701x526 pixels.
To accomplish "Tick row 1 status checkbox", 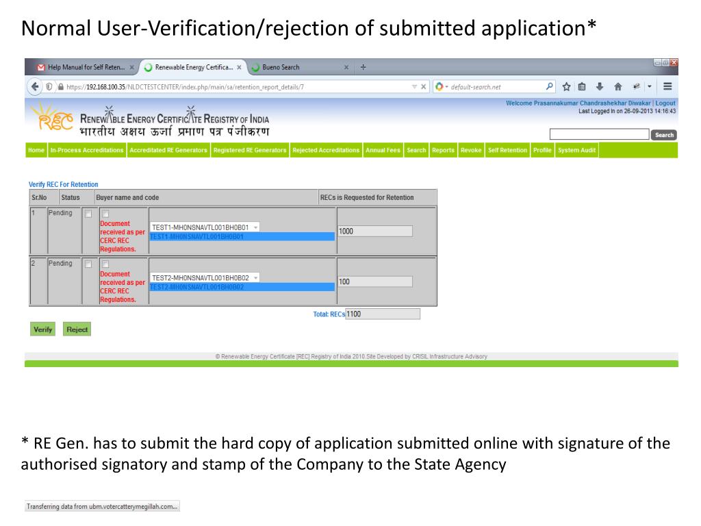I will pos(88,214).
